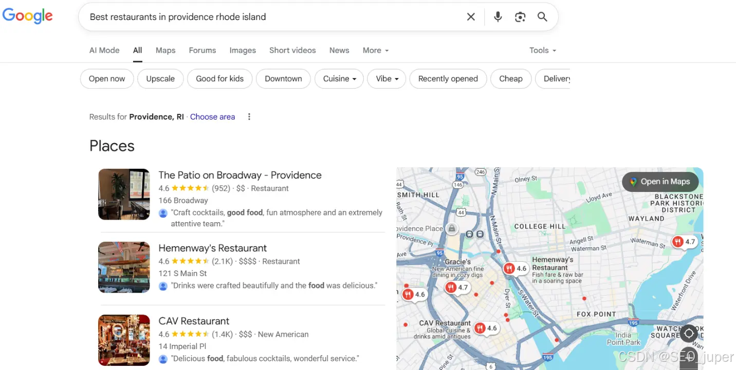Open Hemenway's Restaurant listing title
736x370 pixels.
[212, 248]
